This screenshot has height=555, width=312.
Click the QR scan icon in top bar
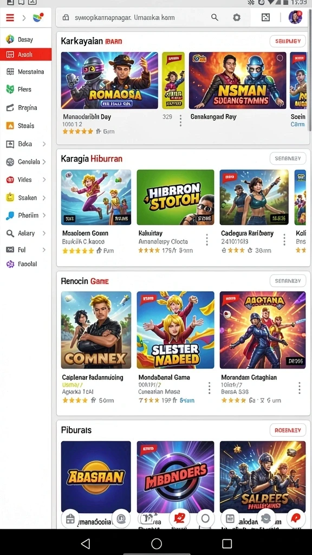(x=265, y=17)
